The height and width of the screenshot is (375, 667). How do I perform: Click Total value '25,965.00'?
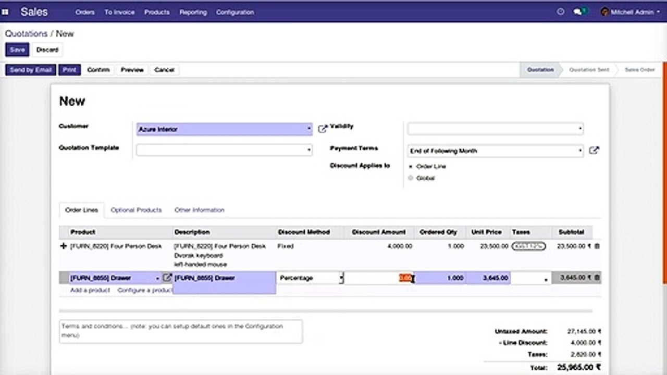(579, 367)
